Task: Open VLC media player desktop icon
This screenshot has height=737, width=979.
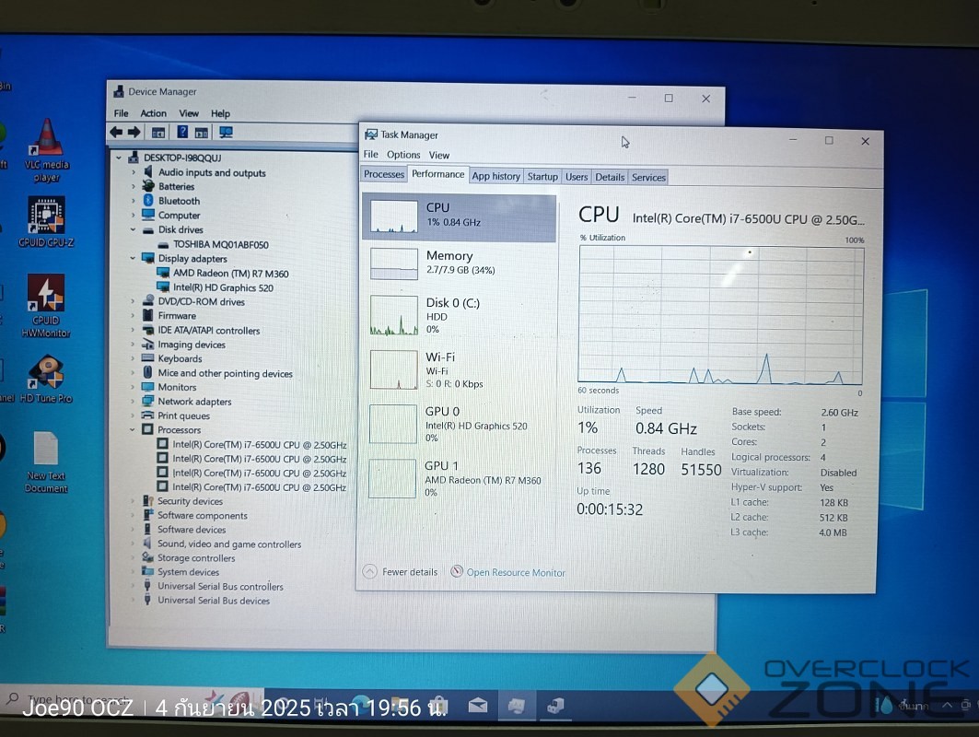Action: tap(47, 150)
